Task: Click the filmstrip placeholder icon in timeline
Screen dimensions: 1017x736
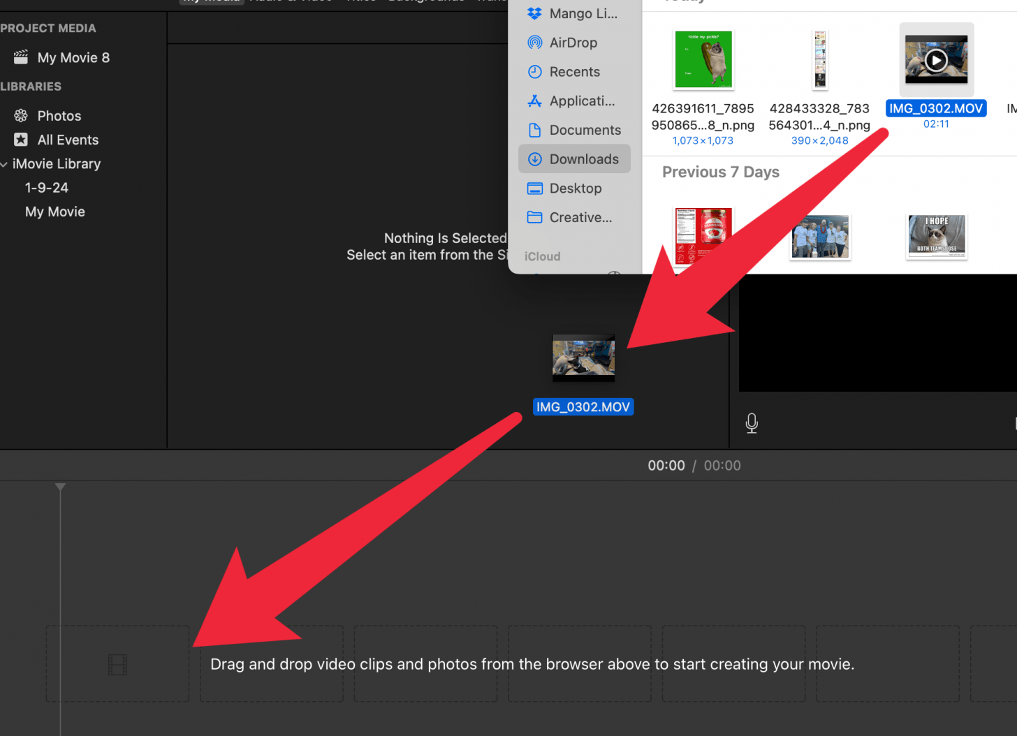Action: (x=117, y=664)
